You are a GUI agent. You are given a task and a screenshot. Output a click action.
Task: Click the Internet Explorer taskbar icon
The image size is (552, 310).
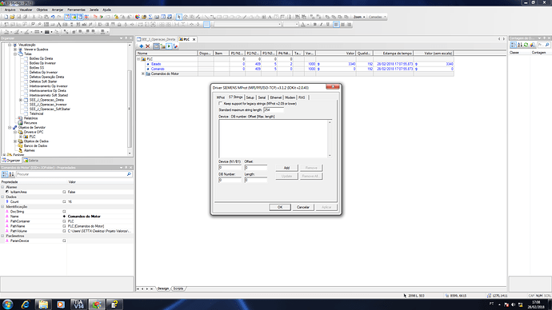pyautogui.click(x=26, y=304)
